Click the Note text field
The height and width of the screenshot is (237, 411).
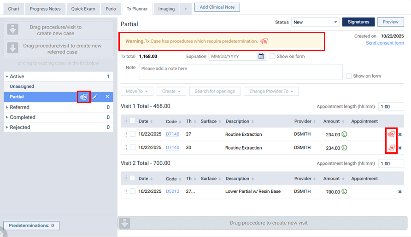click(x=240, y=72)
